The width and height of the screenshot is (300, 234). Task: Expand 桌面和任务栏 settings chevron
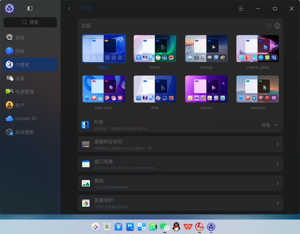278,144
